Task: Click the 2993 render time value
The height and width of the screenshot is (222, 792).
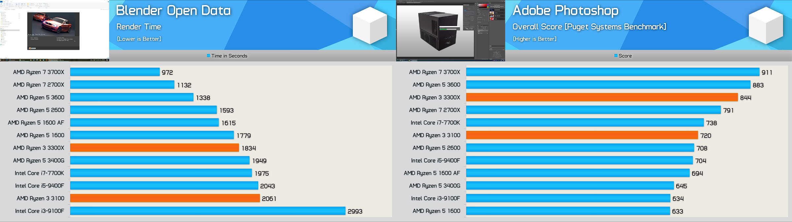Action: coord(355,211)
